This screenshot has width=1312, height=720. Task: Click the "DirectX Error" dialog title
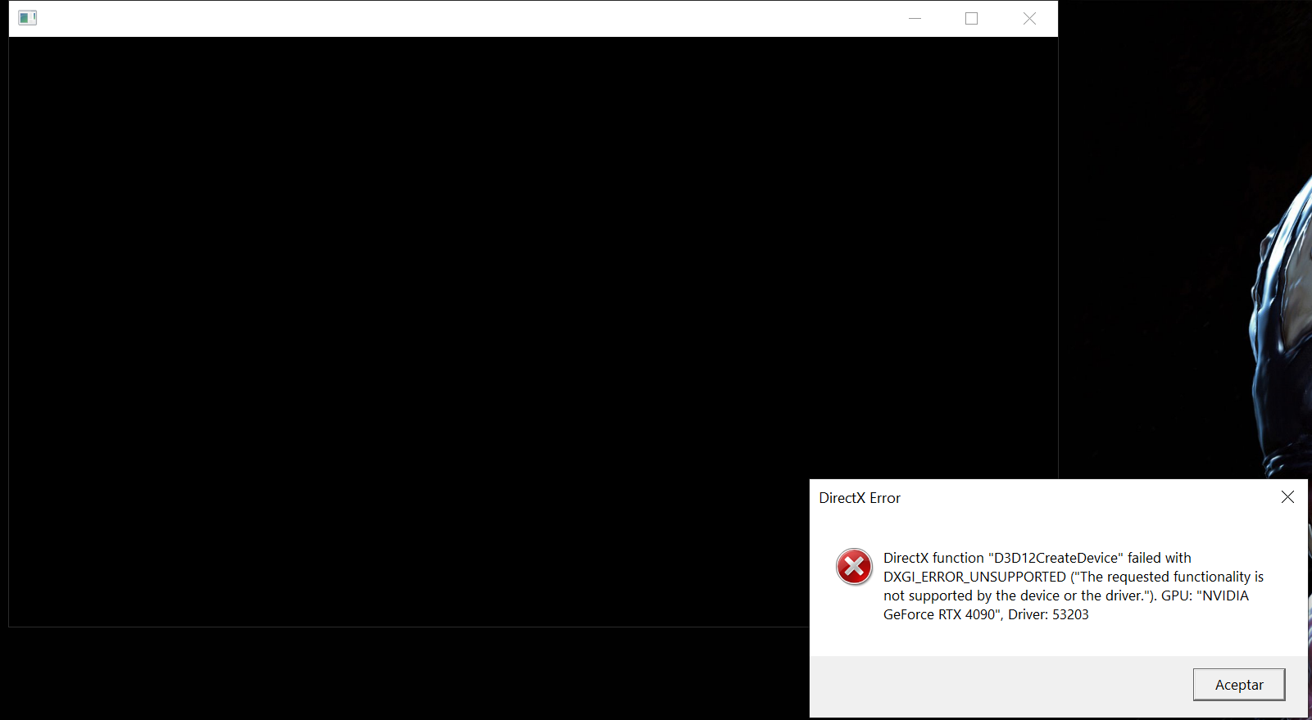click(x=860, y=498)
